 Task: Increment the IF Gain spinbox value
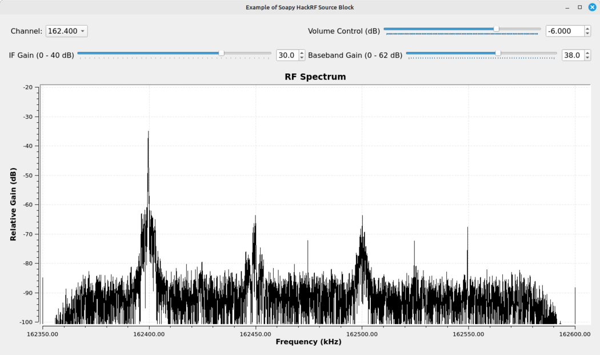click(301, 52)
